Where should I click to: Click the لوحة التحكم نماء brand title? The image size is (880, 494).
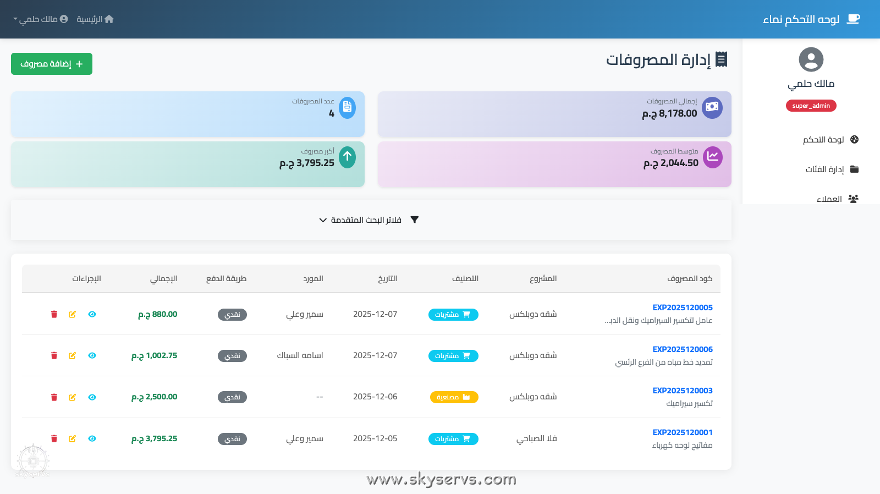click(x=801, y=19)
